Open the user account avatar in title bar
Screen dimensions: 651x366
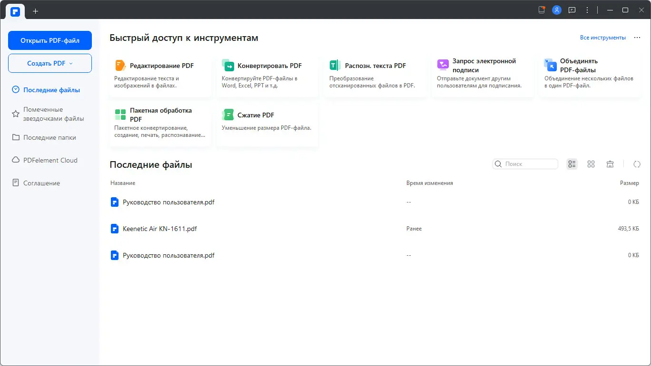[556, 10]
